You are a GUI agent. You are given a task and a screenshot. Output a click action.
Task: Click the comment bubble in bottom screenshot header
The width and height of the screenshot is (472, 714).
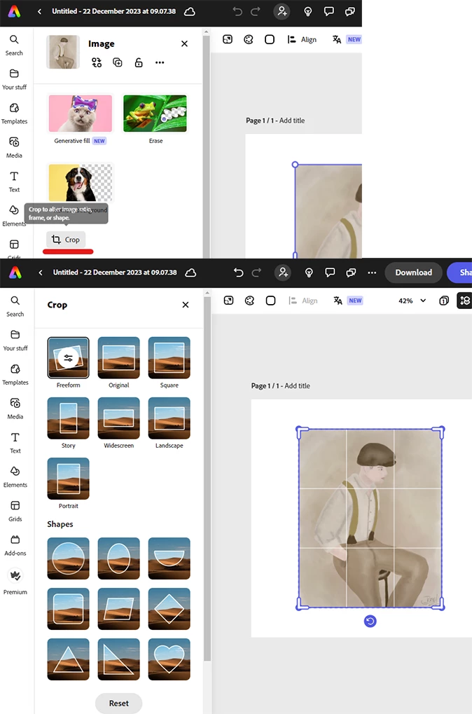[330, 273]
